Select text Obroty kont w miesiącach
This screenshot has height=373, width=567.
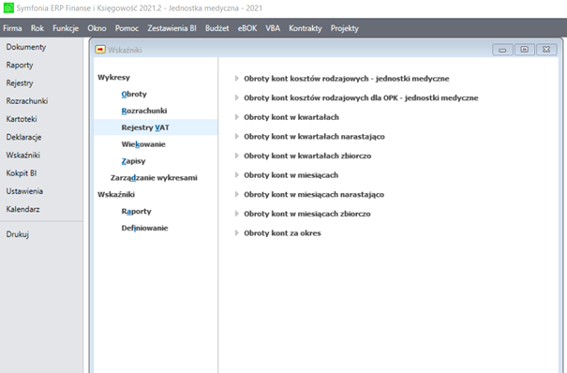(x=291, y=175)
